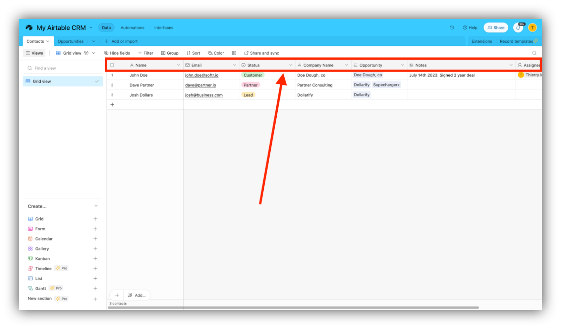Screen dimensions: 561x329
Task: Open Record templates
Action: pyautogui.click(x=519, y=41)
